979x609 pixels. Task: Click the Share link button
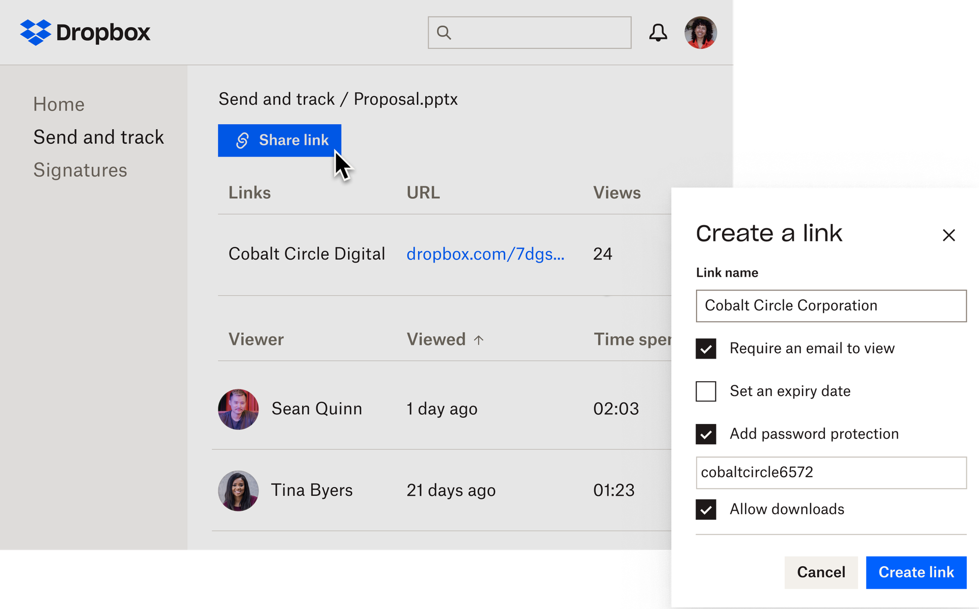point(279,140)
